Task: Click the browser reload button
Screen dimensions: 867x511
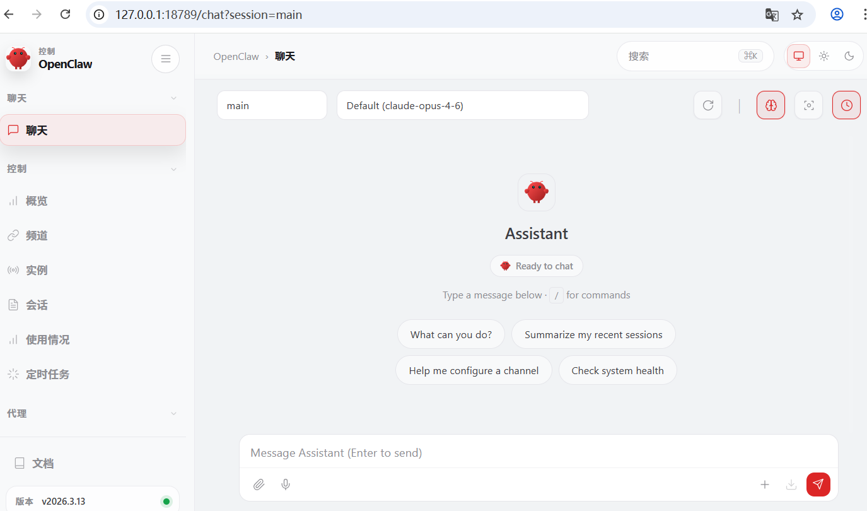Action: (65, 14)
